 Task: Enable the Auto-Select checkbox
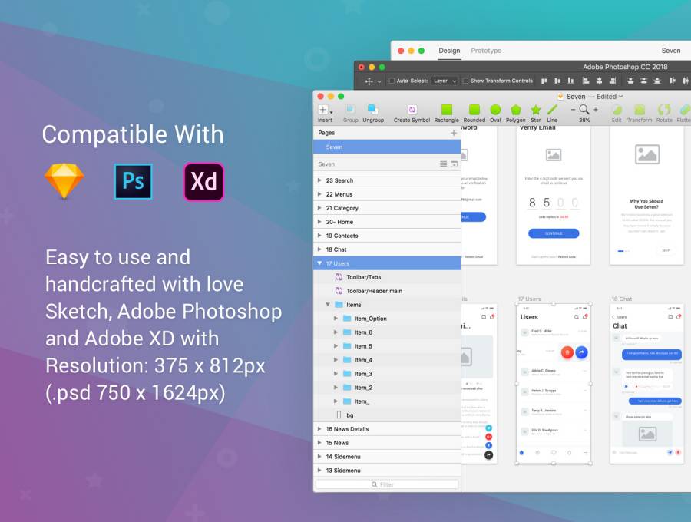tap(392, 81)
